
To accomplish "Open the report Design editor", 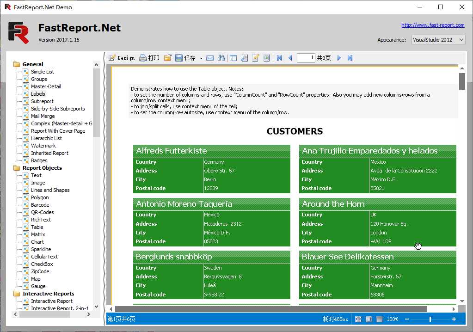I will [122, 58].
